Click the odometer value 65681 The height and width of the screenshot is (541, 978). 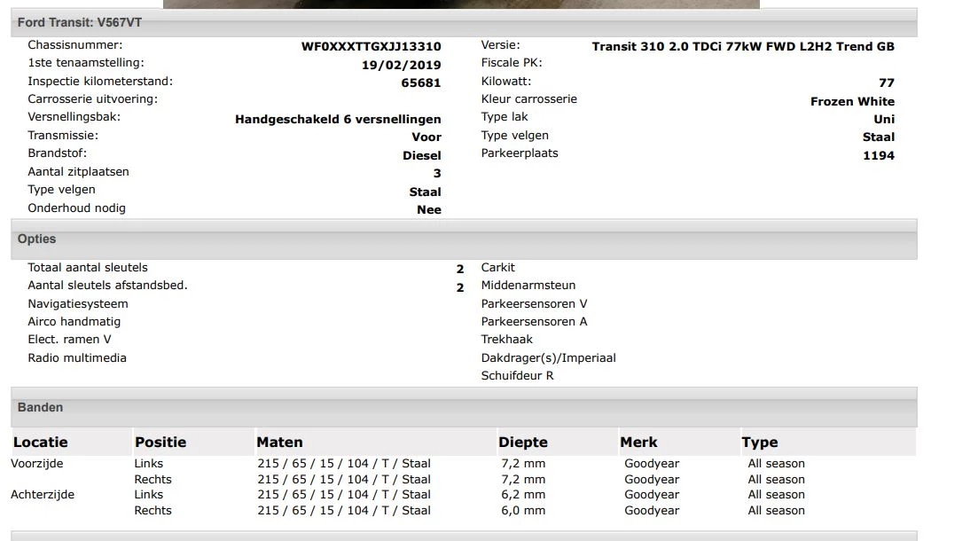(x=420, y=82)
